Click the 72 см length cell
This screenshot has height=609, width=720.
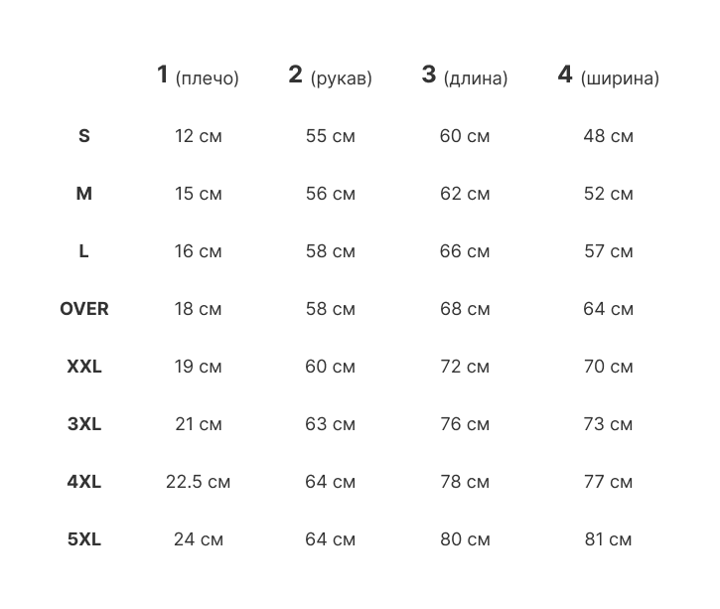[464, 367]
